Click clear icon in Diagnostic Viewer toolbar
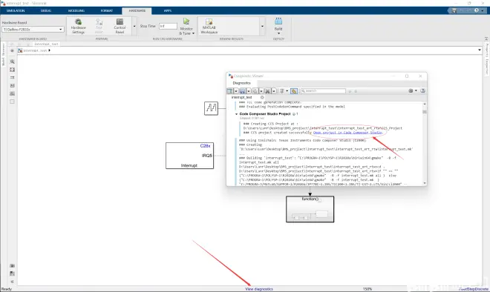Image resolution: width=490 pixels, height=292 pixels. click(x=267, y=90)
